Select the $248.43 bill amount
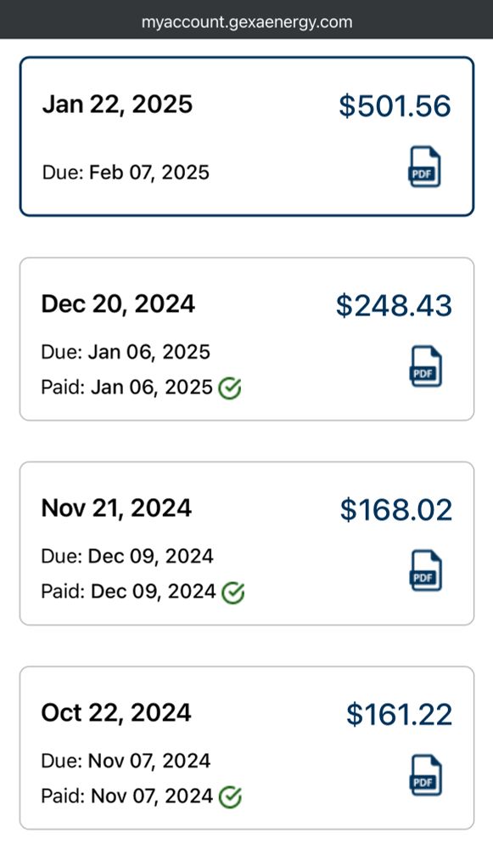Screen dimensions: 493x850 pos(394,305)
